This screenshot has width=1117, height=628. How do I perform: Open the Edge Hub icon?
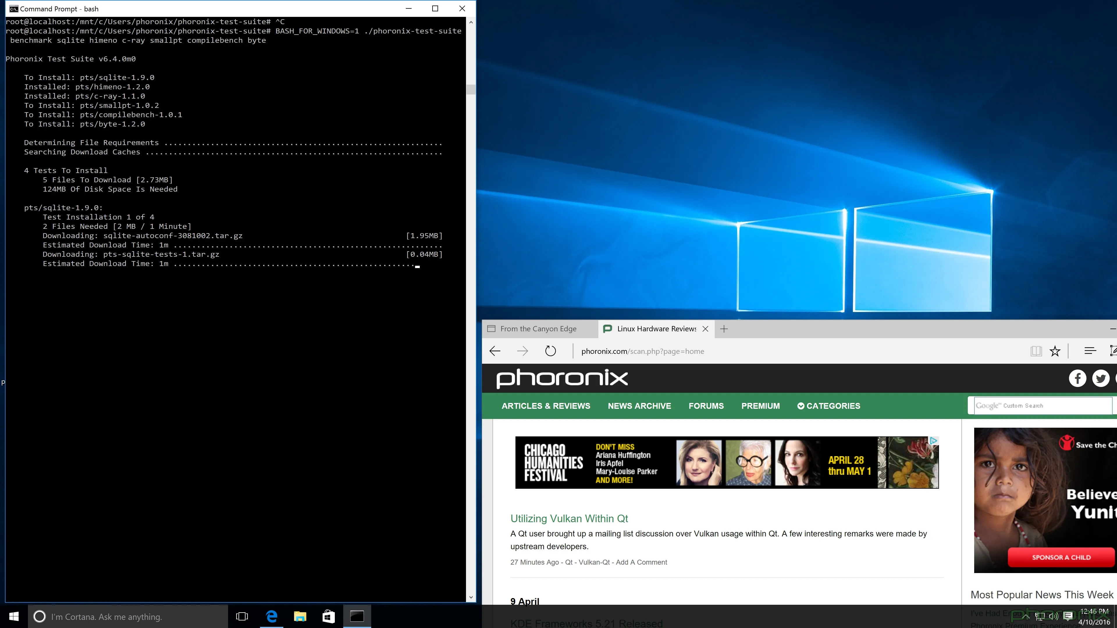1090,351
